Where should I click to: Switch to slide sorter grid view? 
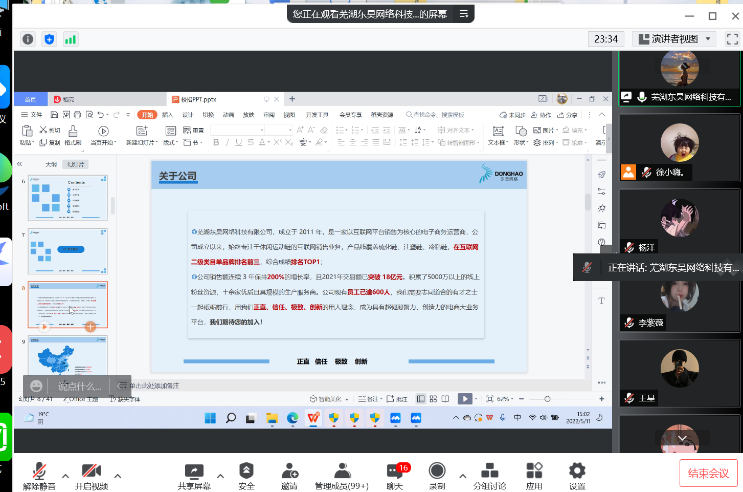pos(433,399)
